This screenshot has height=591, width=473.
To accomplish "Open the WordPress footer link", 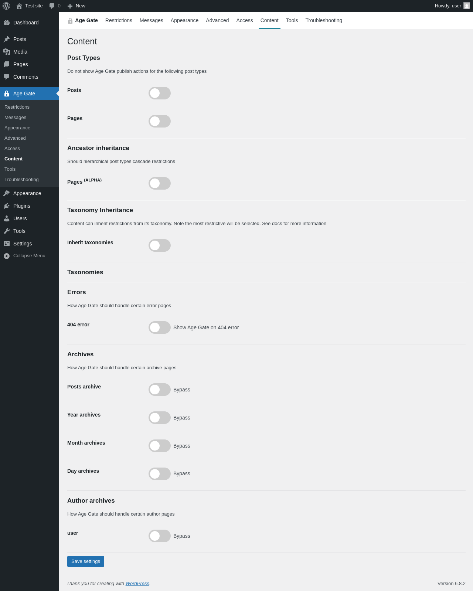I will tap(137, 584).
